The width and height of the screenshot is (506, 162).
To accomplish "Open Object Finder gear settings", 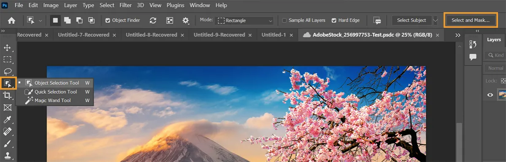I will (x=186, y=20).
